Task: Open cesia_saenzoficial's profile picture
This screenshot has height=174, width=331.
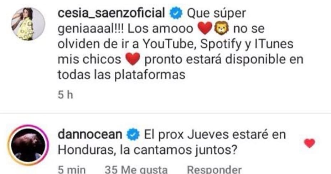Action: (x=28, y=24)
